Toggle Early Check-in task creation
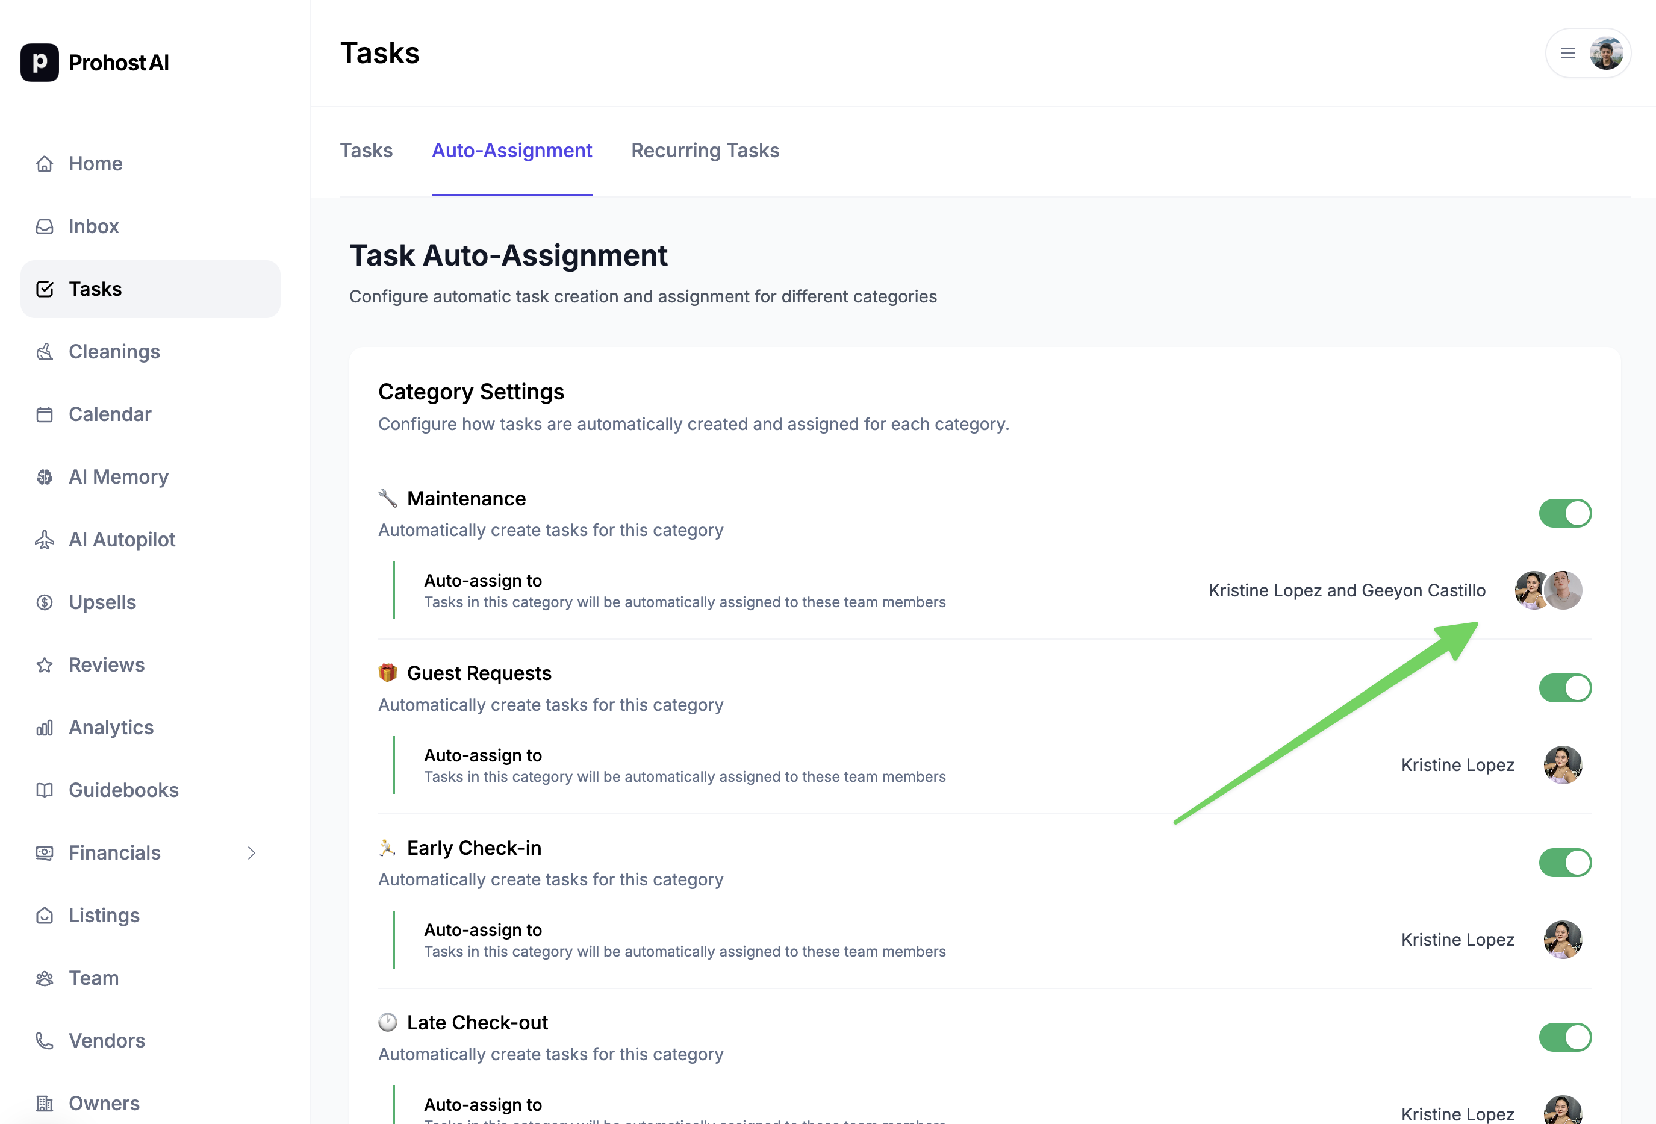1656x1124 pixels. tap(1565, 863)
